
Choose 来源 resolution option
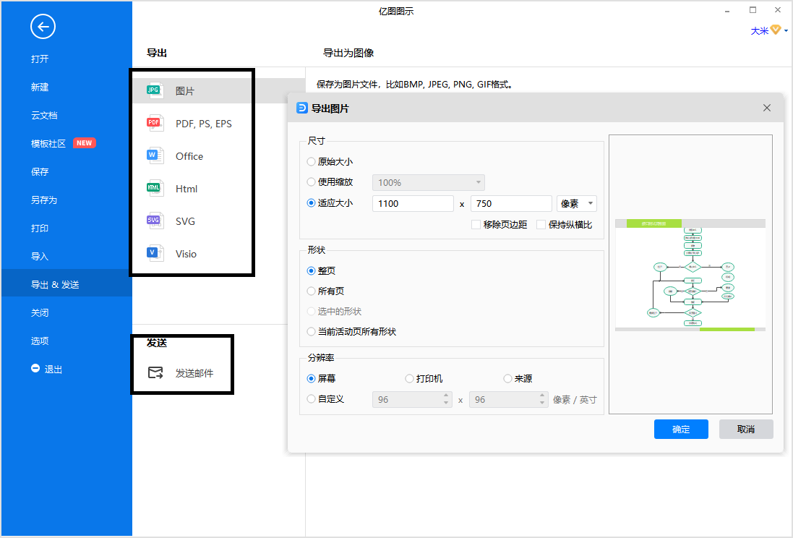pos(507,379)
